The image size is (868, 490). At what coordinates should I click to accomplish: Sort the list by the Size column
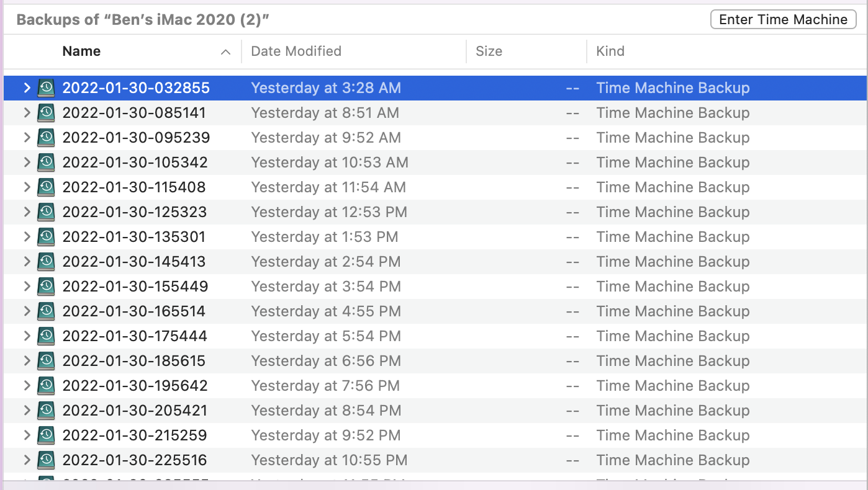point(489,51)
